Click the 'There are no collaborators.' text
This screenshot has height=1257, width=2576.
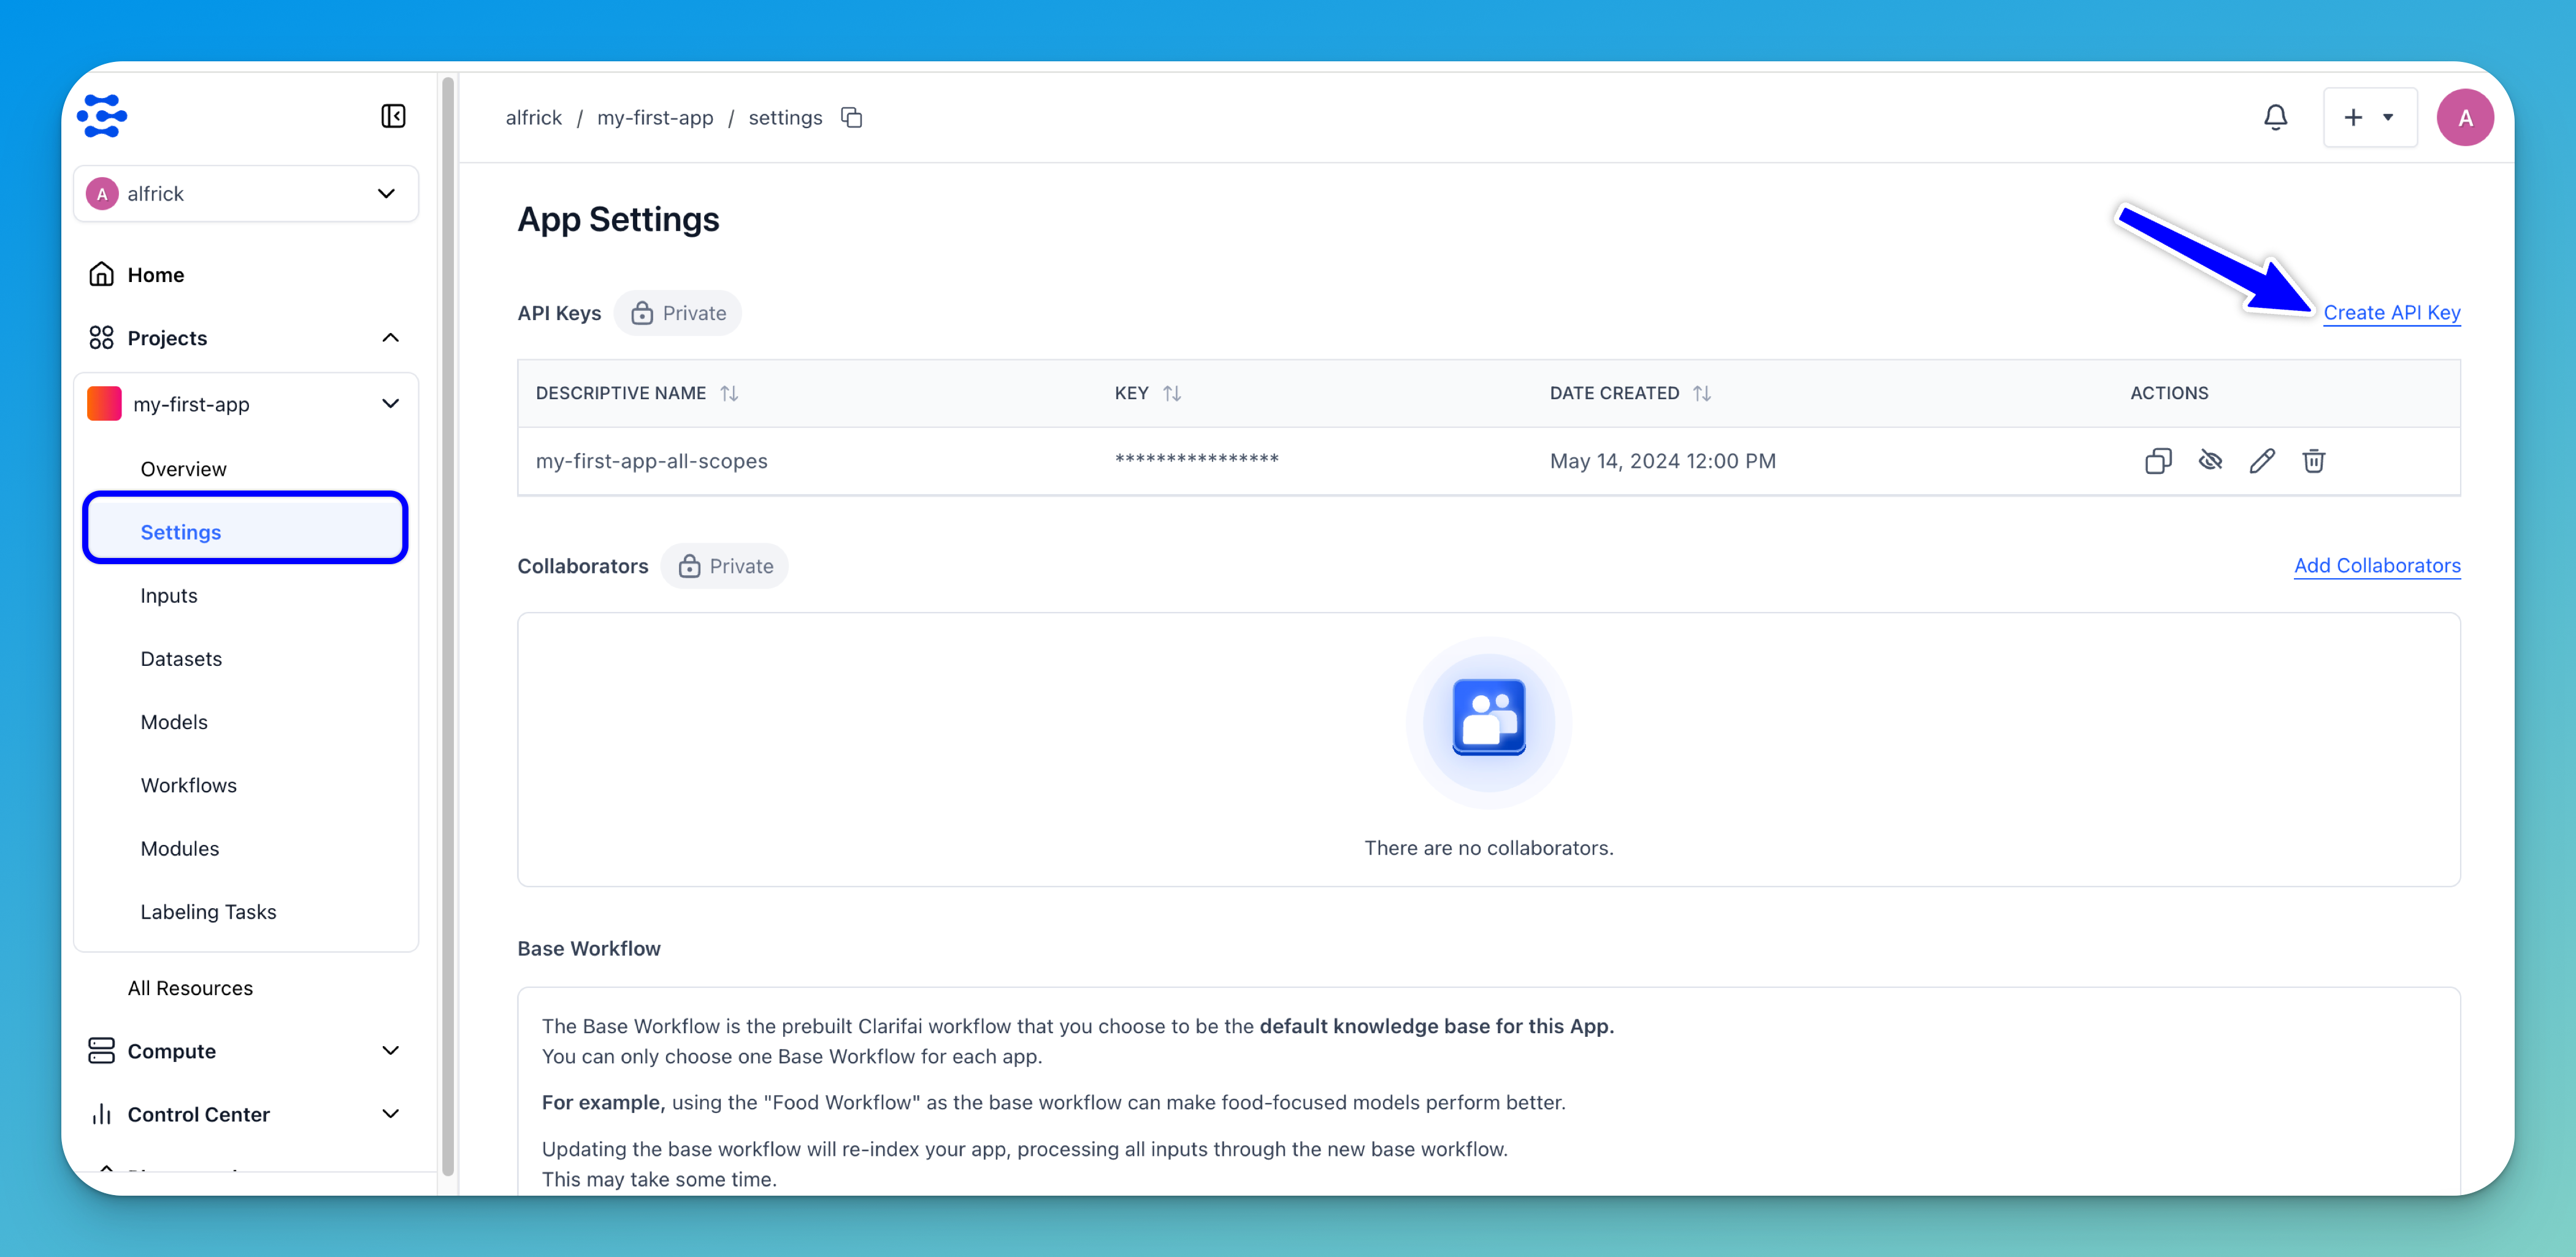click(1488, 848)
